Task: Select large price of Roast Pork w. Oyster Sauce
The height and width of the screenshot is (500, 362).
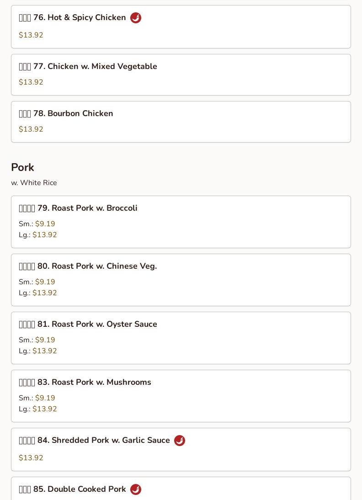Action: click(45, 351)
